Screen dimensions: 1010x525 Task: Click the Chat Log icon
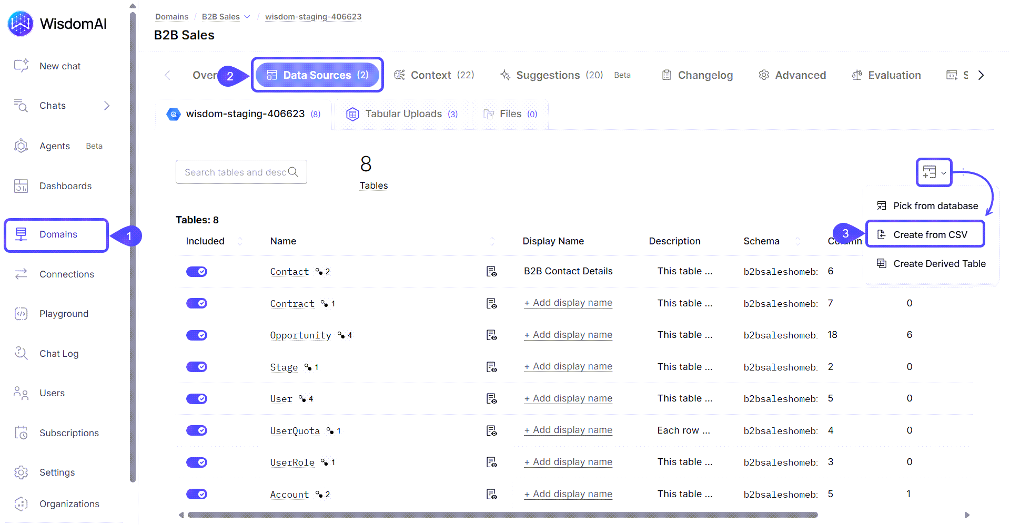coord(21,353)
